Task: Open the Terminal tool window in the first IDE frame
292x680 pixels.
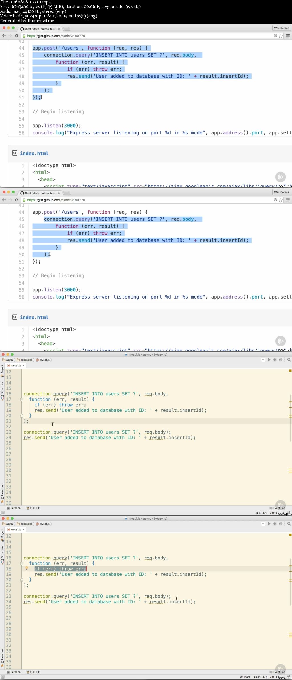Action: pyautogui.click(x=14, y=508)
